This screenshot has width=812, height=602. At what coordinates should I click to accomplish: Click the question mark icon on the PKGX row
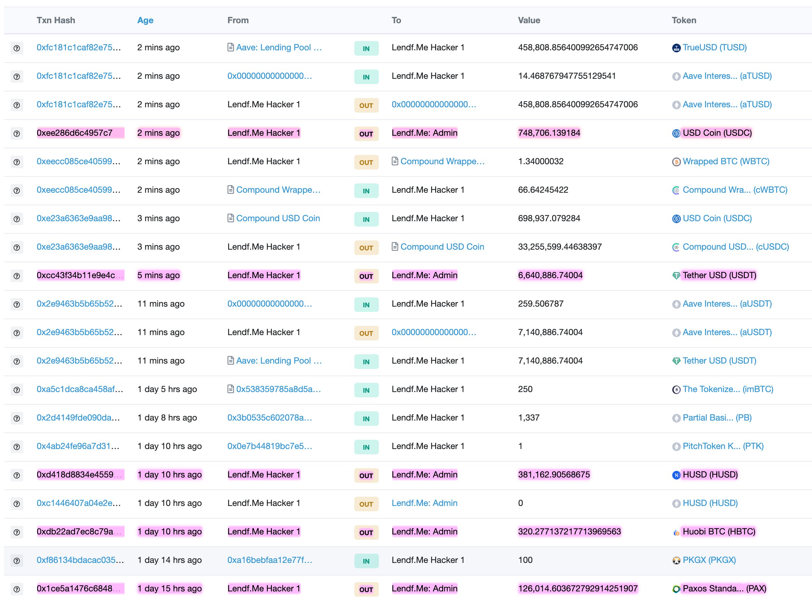(17, 561)
